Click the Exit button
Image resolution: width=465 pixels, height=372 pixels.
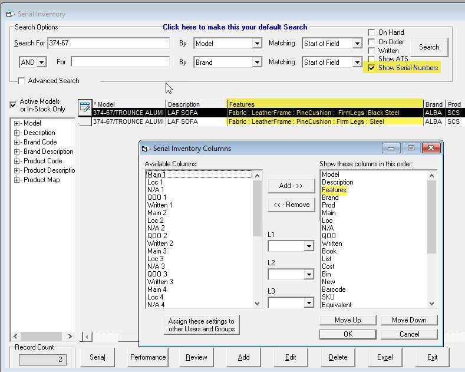pyautogui.click(x=432, y=357)
